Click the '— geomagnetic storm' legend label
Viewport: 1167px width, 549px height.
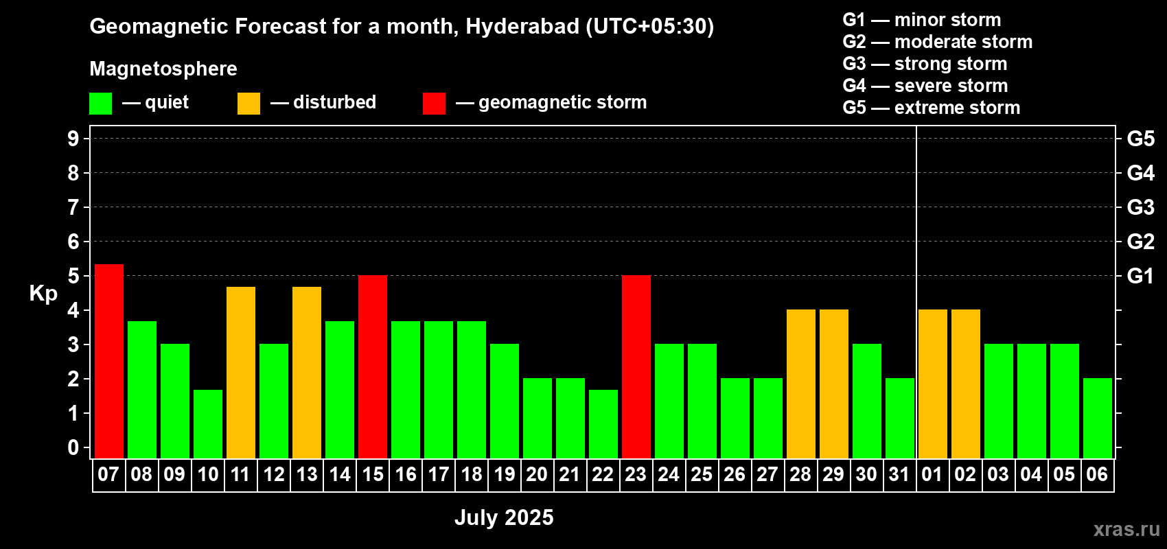coord(551,103)
